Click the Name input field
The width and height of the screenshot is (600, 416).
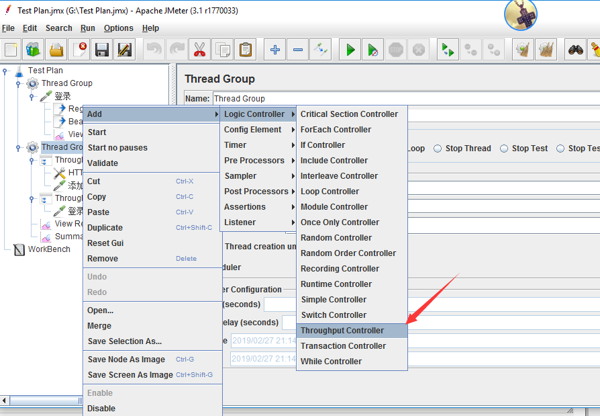(x=405, y=99)
